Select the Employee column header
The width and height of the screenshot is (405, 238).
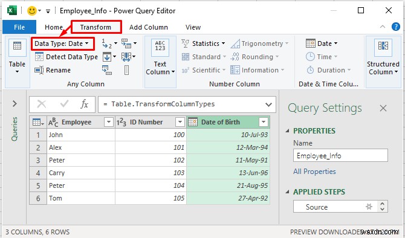coord(81,122)
